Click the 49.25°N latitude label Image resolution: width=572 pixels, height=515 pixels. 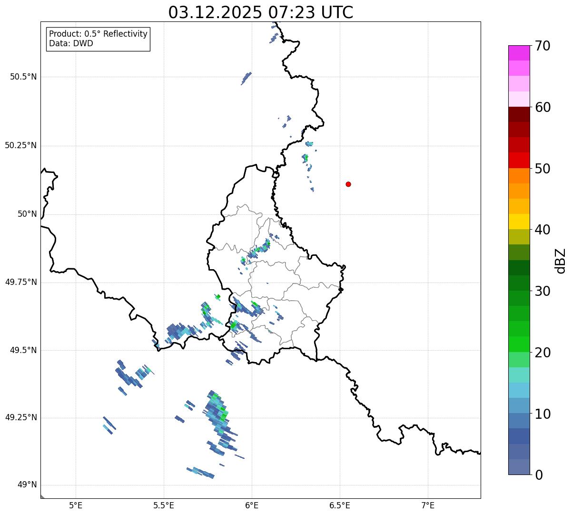coord(20,418)
